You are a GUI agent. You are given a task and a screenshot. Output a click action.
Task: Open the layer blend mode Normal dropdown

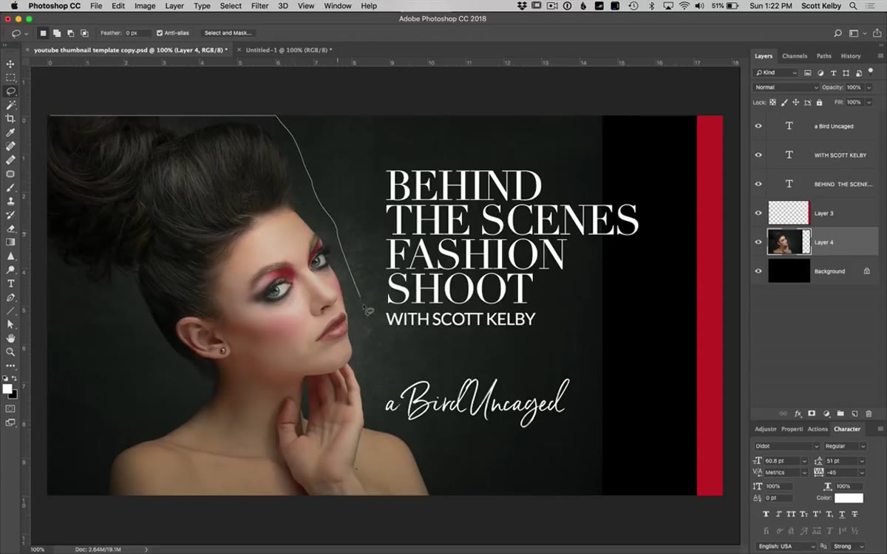[x=786, y=87]
